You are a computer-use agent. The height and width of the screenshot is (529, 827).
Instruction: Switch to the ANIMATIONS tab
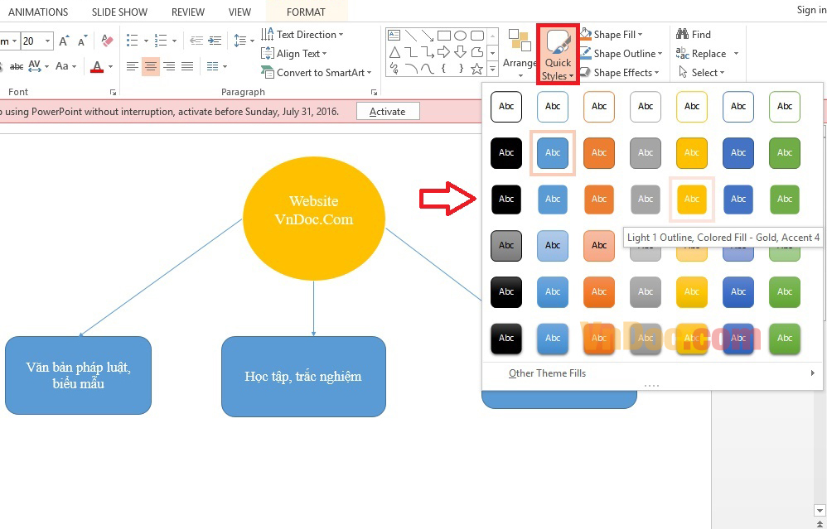coord(38,12)
